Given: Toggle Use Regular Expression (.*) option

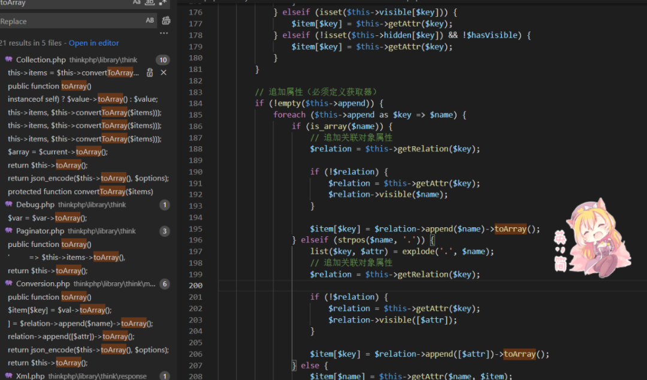Looking at the screenshot, I should (x=162, y=2).
